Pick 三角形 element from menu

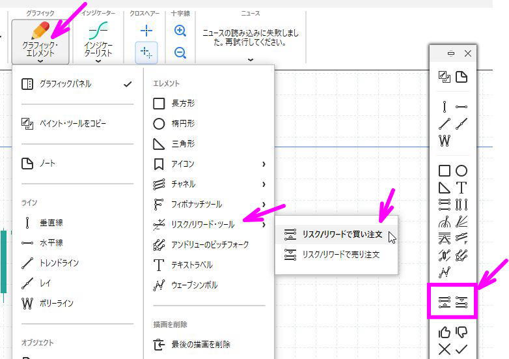(209, 144)
